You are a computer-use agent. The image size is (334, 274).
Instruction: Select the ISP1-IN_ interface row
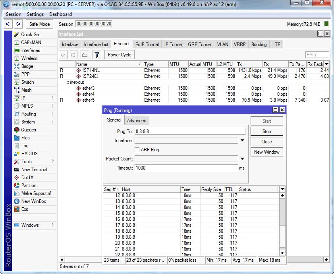click(x=194, y=70)
